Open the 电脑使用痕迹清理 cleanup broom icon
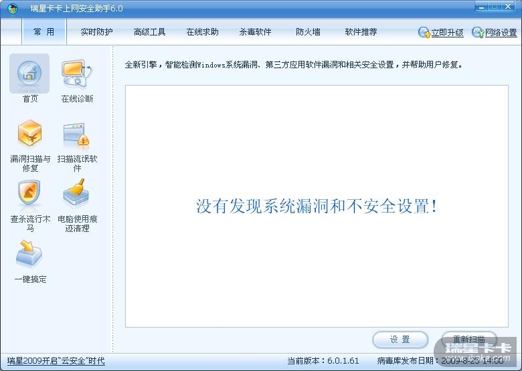The image size is (522, 371). click(x=77, y=193)
